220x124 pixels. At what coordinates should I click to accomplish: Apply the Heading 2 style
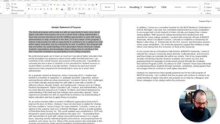coord(150,7)
